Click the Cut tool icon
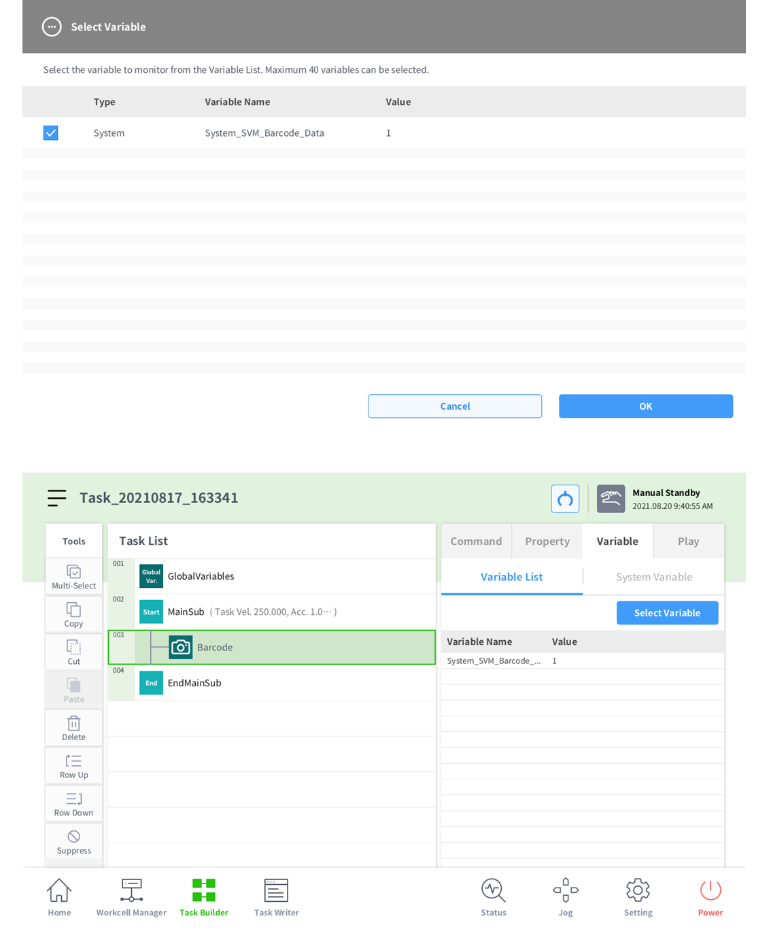 coord(74,652)
